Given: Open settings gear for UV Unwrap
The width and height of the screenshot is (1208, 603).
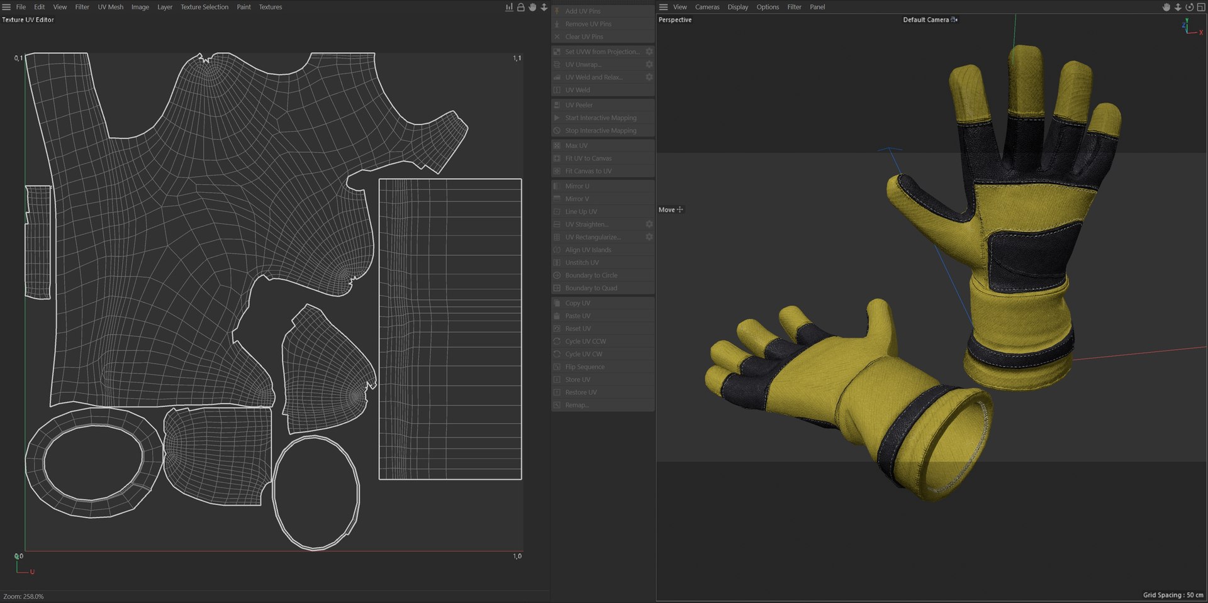Looking at the screenshot, I should point(649,64).
